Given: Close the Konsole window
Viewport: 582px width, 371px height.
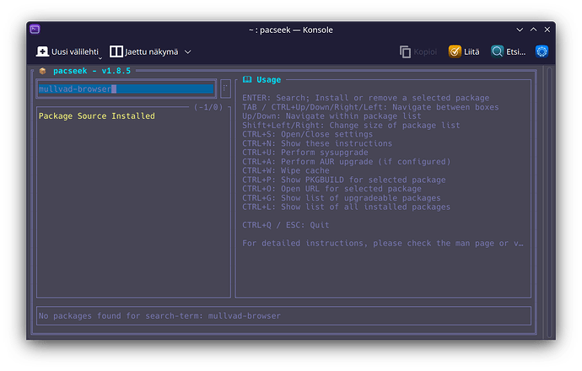Looking at the screenshot, I should [547, 30].
